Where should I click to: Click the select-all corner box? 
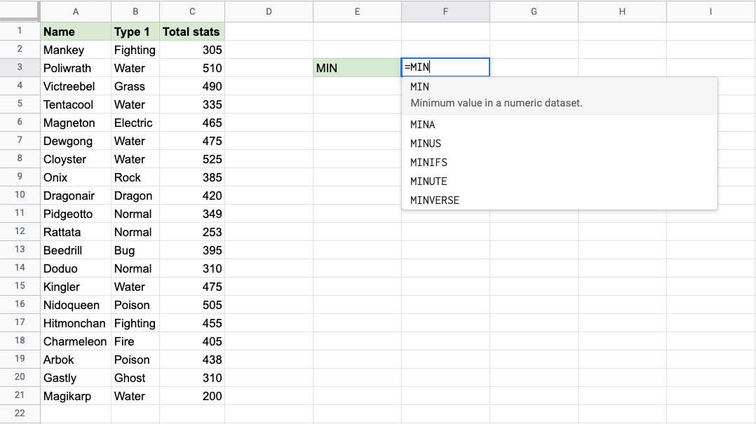click(x=20, y=11)
